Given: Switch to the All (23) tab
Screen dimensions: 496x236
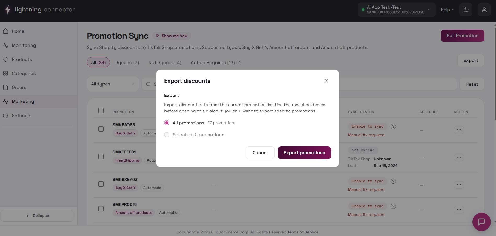Looking at the screenshot, I should click(x=98, y=62).
